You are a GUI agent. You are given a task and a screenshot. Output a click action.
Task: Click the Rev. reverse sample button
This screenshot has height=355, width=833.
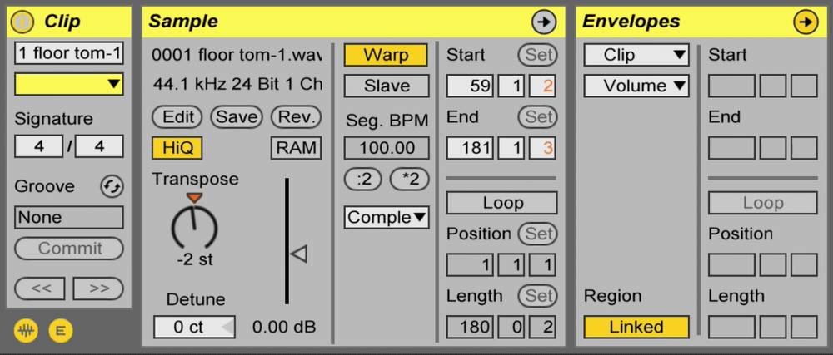click(x=297, y=117)
